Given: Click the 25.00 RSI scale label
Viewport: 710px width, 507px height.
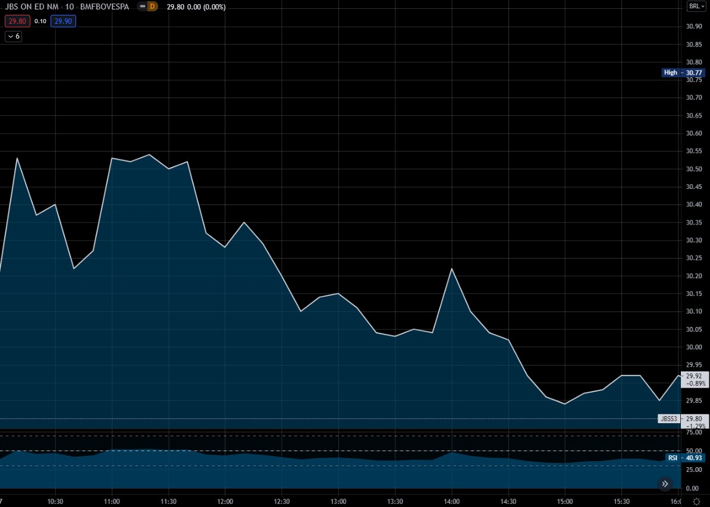Looking at the screenshot, I should pyautogui.click(x=694, y=470).
